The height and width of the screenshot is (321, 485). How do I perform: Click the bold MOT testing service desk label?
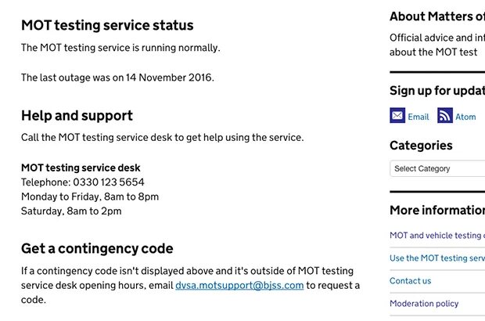pyautogui.click(x=81, y=168)
